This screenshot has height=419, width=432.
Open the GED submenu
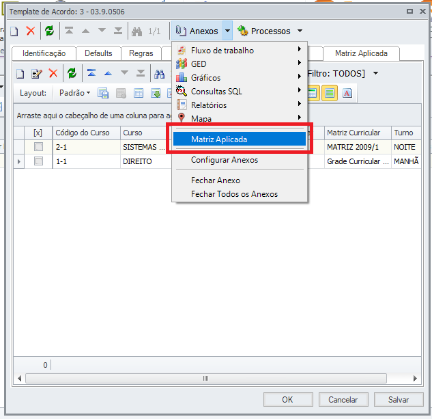click(x=240, y=64)
